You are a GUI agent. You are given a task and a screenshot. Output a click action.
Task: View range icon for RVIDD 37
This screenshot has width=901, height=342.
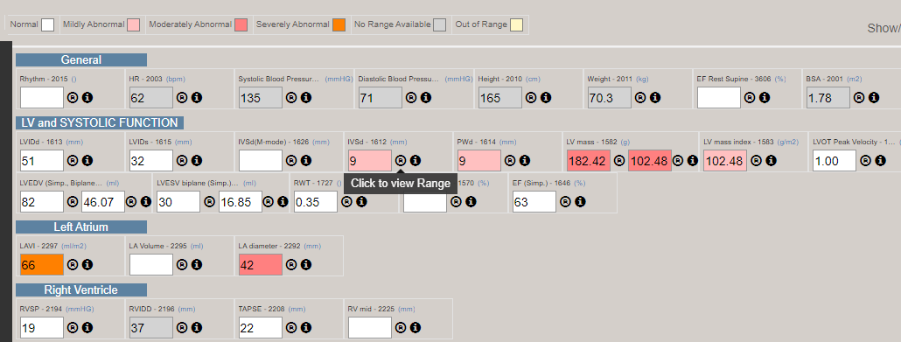tap(182, 328)
